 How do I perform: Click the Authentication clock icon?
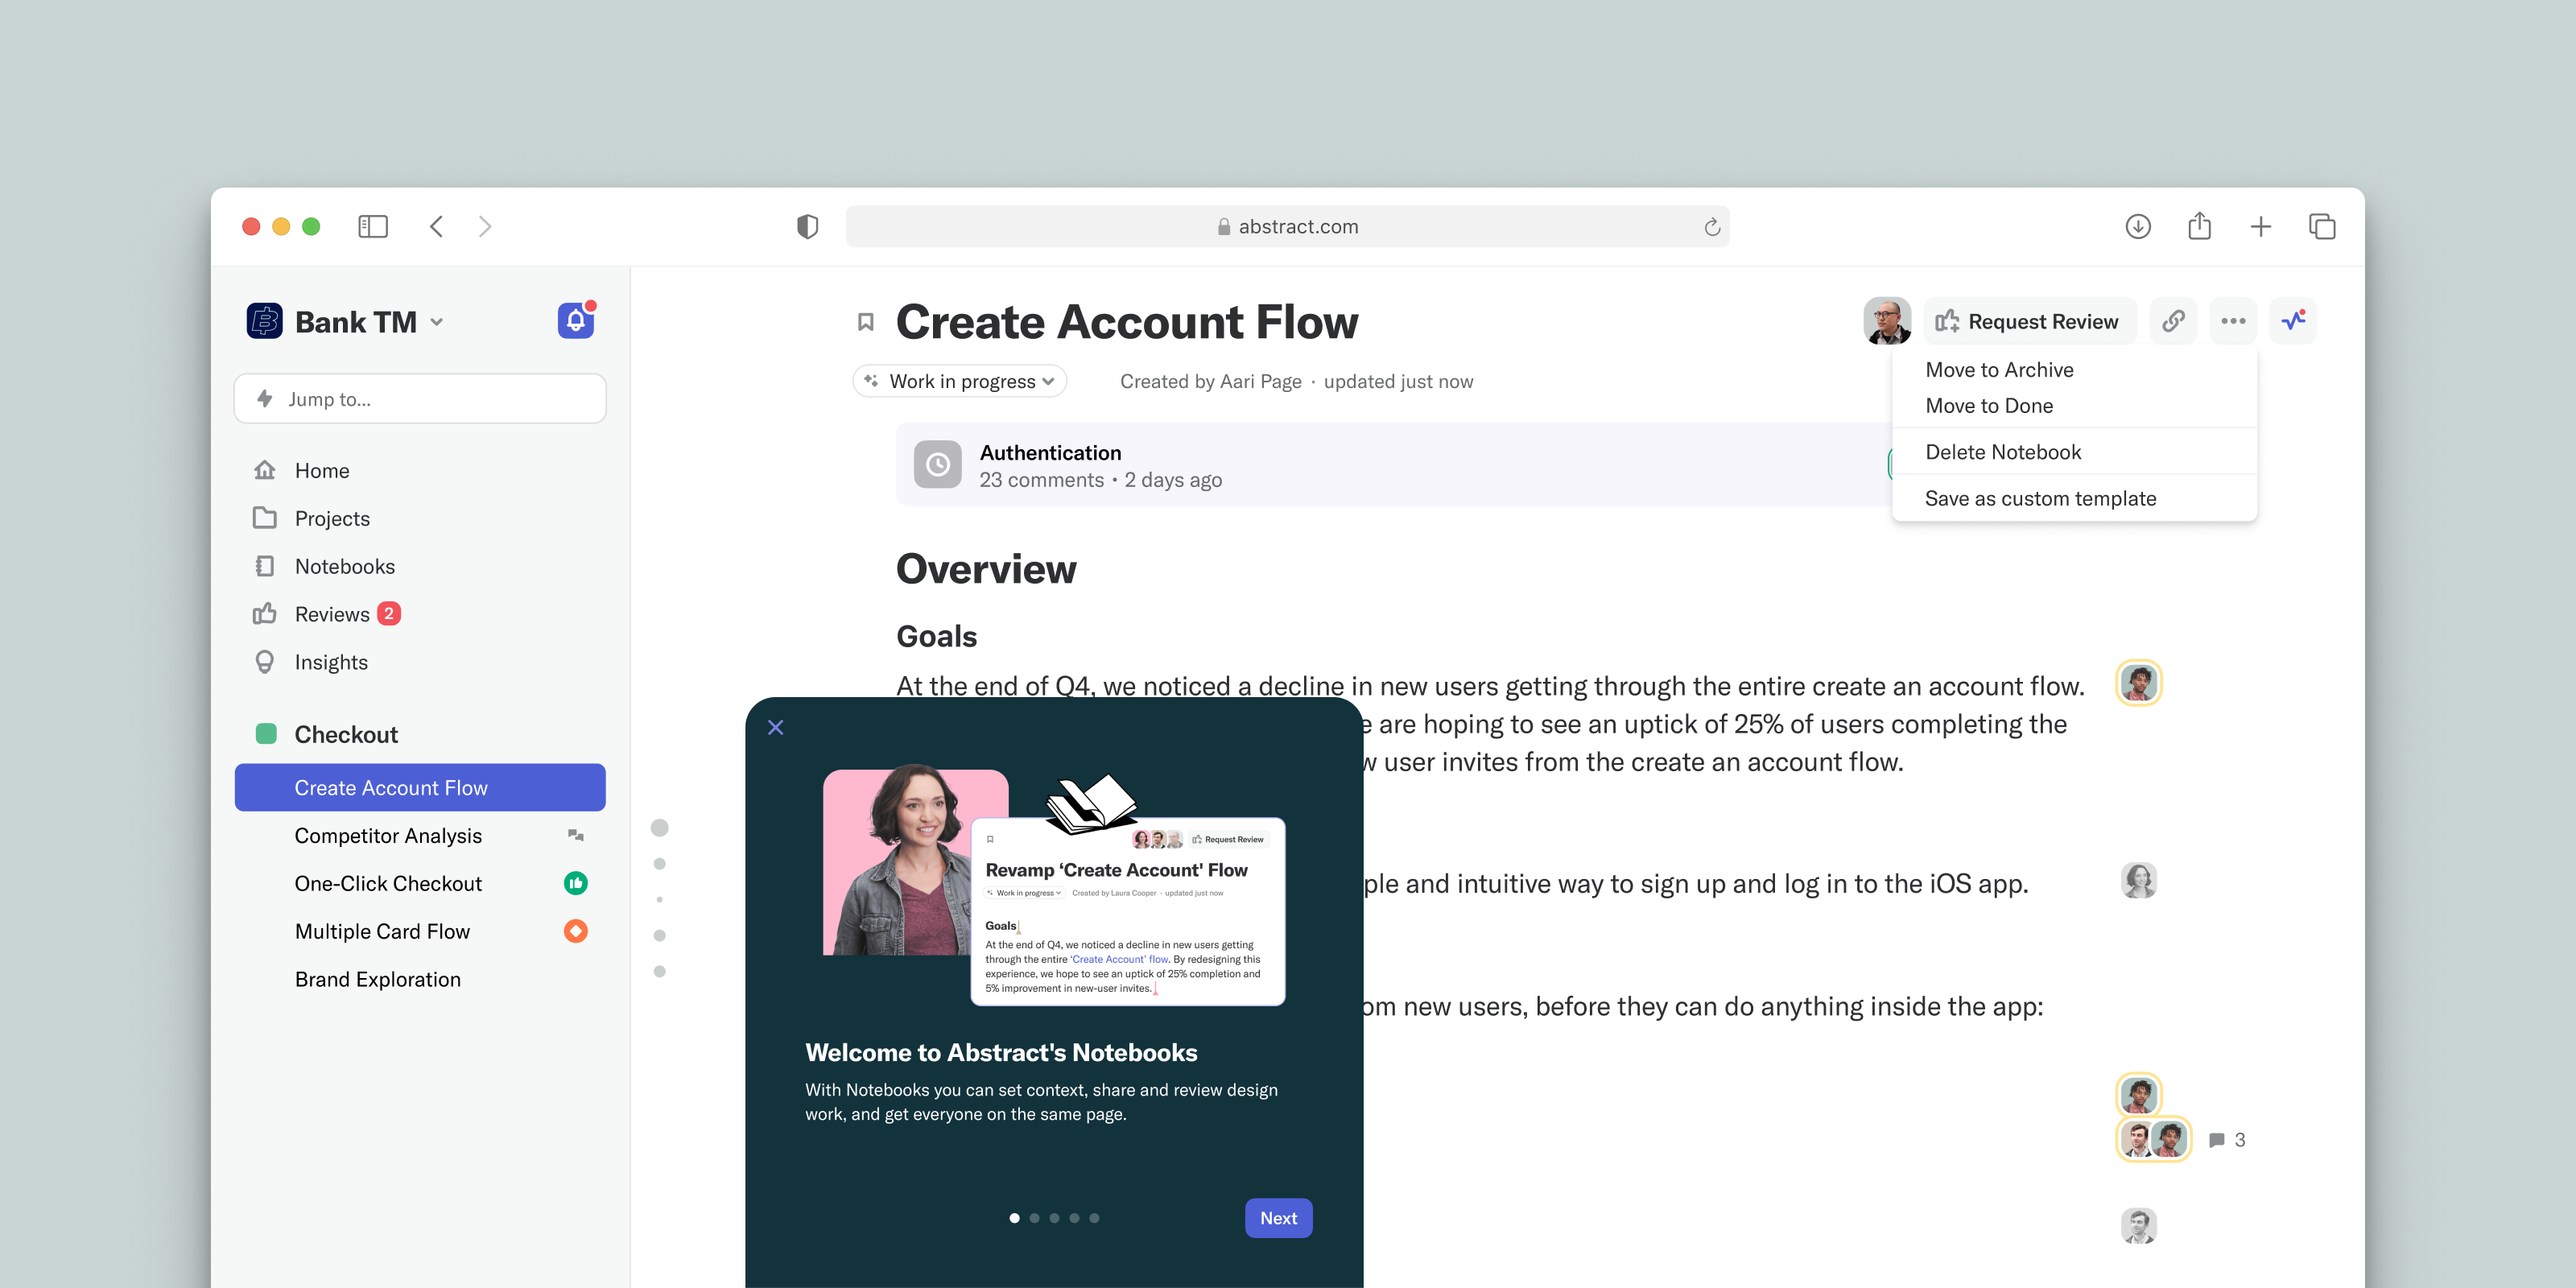937,464
